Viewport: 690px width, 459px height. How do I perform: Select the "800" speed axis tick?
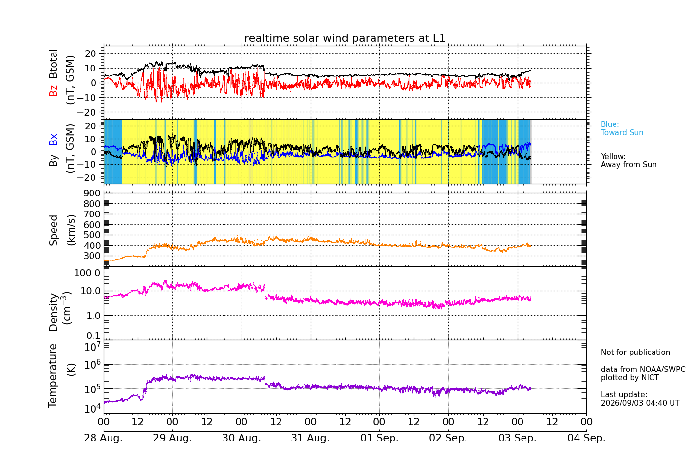[93, 204]
